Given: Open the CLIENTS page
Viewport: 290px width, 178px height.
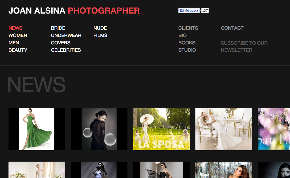Looking at the screenshot, I should click(x=188, y=28).
